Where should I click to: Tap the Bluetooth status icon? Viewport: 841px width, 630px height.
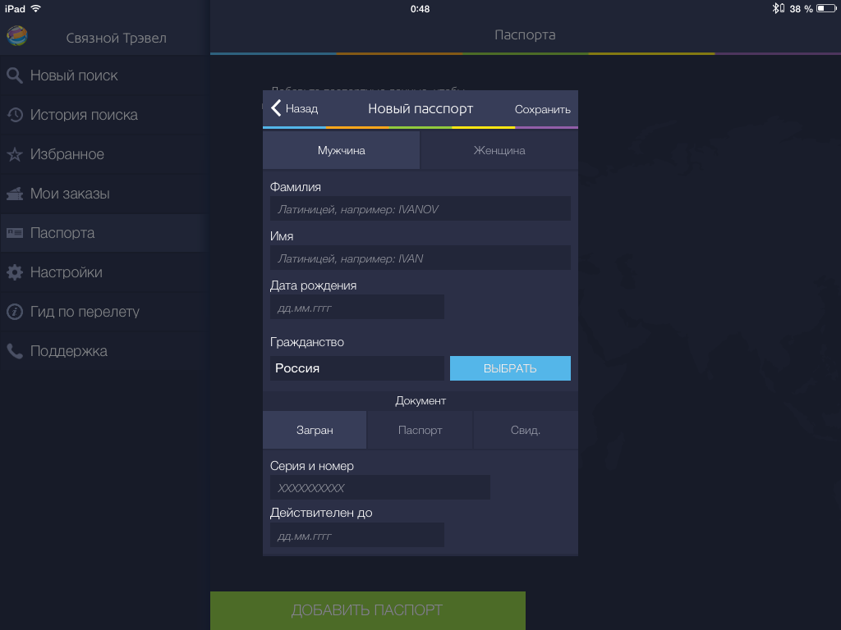777,8
